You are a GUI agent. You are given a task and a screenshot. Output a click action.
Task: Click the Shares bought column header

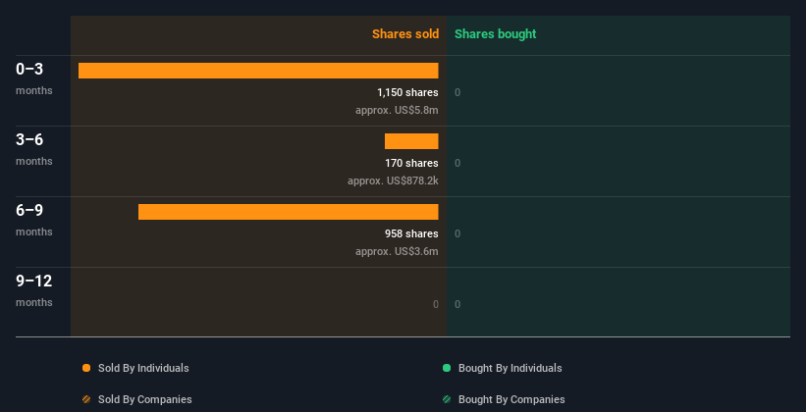click(496, 34)
